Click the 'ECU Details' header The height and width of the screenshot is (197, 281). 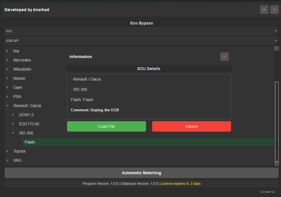click(x=149, y=69)
